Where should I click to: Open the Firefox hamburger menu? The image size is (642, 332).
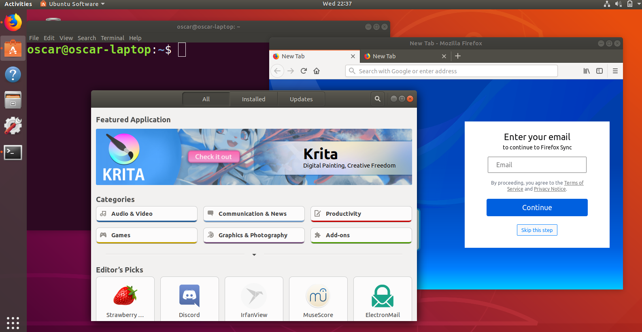615,71
